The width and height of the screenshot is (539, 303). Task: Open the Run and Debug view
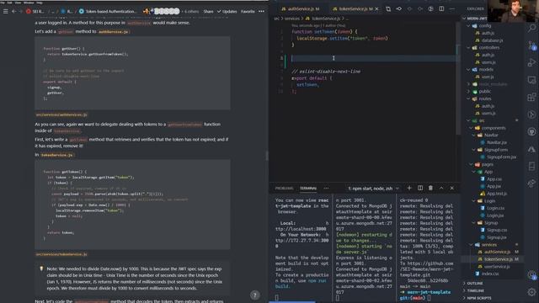coord(531,62)
